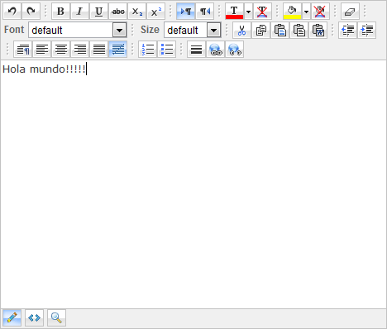
Task: Open the Size dropdown list
Action: 213,30
